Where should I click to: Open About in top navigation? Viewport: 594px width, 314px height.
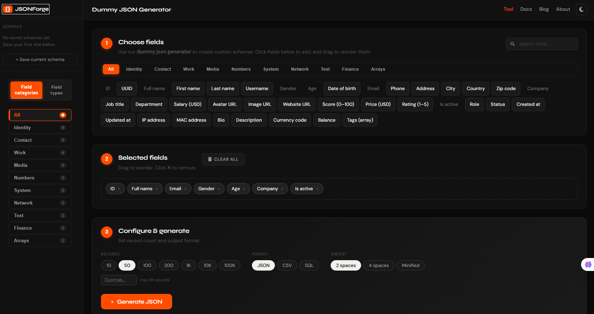(563, 9)
